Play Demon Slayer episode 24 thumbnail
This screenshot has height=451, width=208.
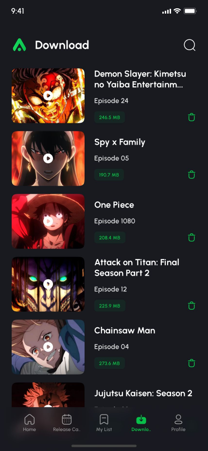point(48,95)
